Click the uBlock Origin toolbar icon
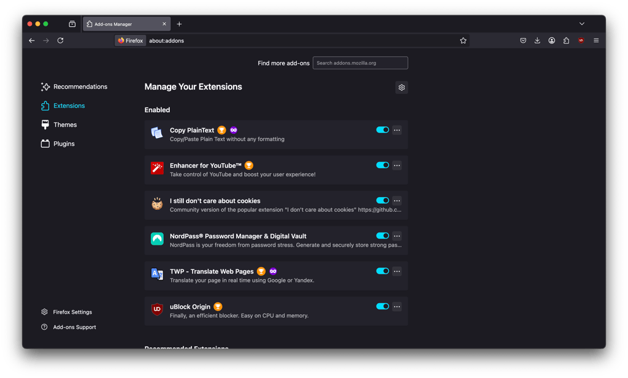The width and height of the screenshot is (628, 378). coord(581,40)
